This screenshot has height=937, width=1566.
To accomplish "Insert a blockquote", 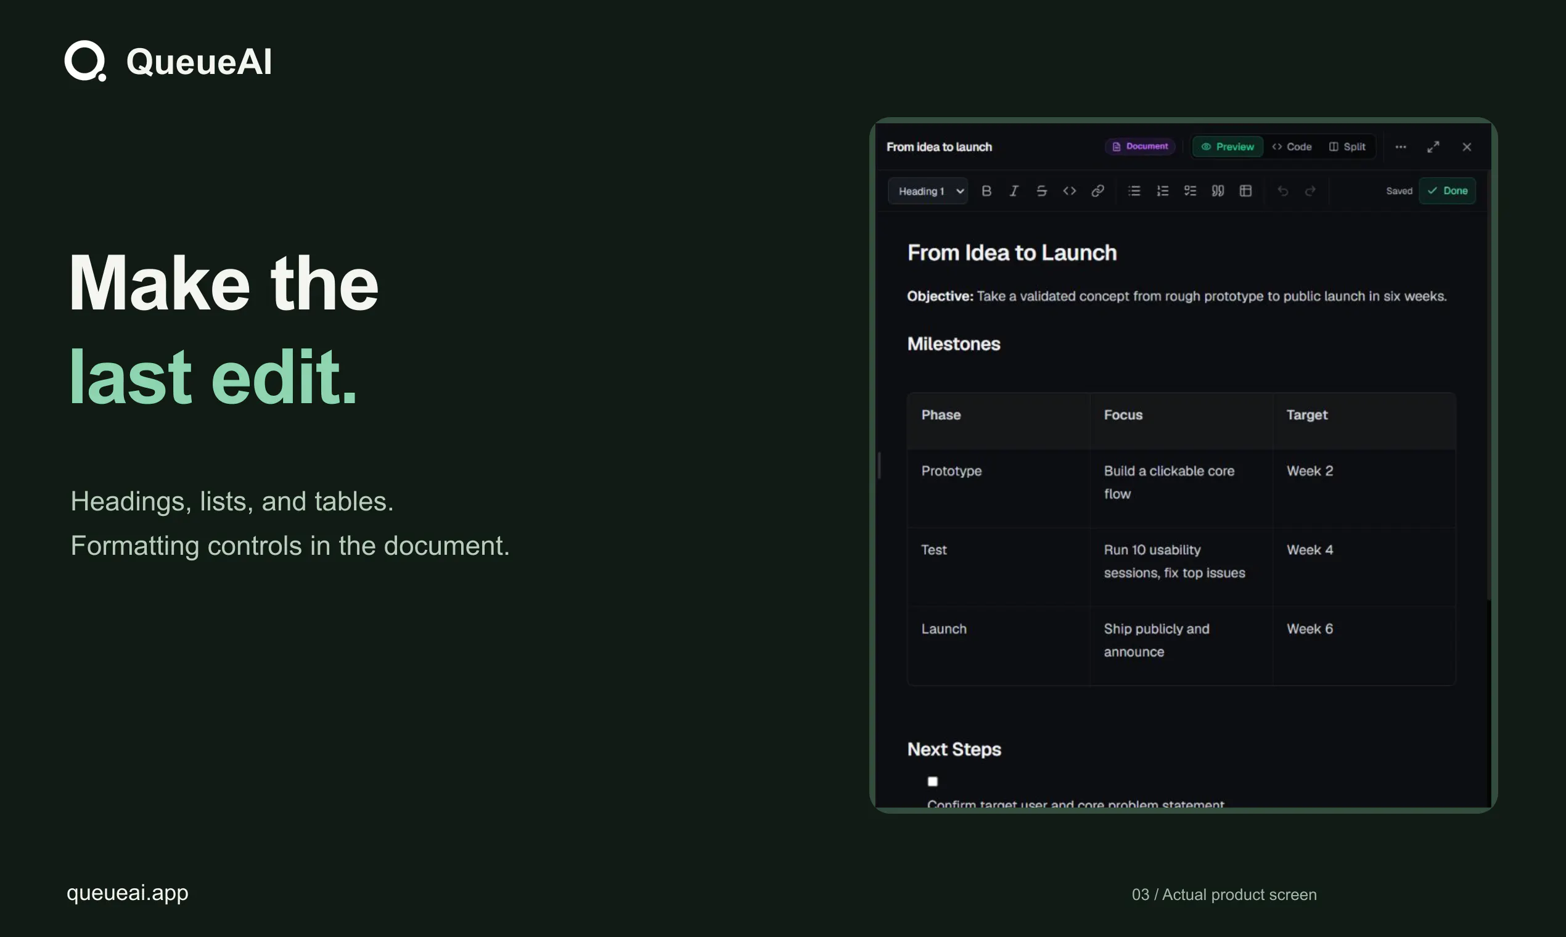I will pos(1218,190).
